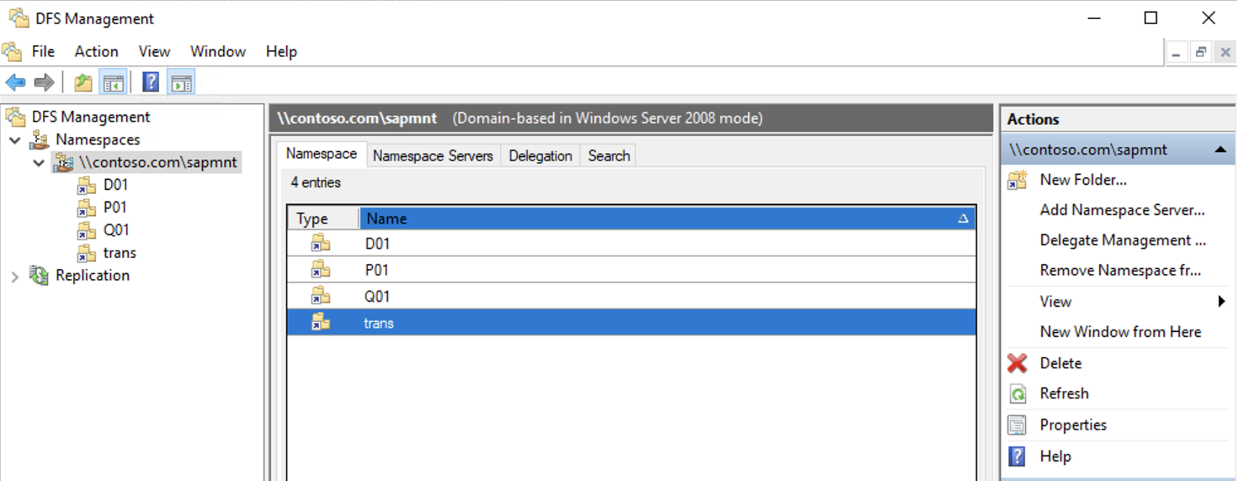The width and height of the screenshot is (1237, 481).
Task: Click the Q01 folder icon in the tree
Action: coord(86,231)
